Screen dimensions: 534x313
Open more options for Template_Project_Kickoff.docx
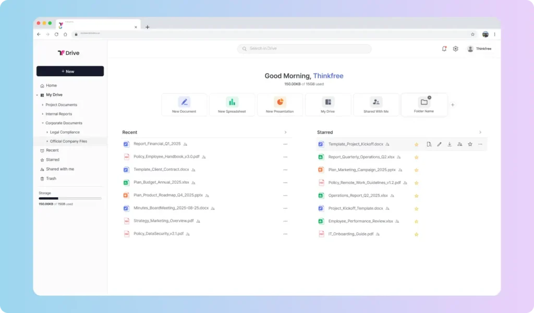480,145
